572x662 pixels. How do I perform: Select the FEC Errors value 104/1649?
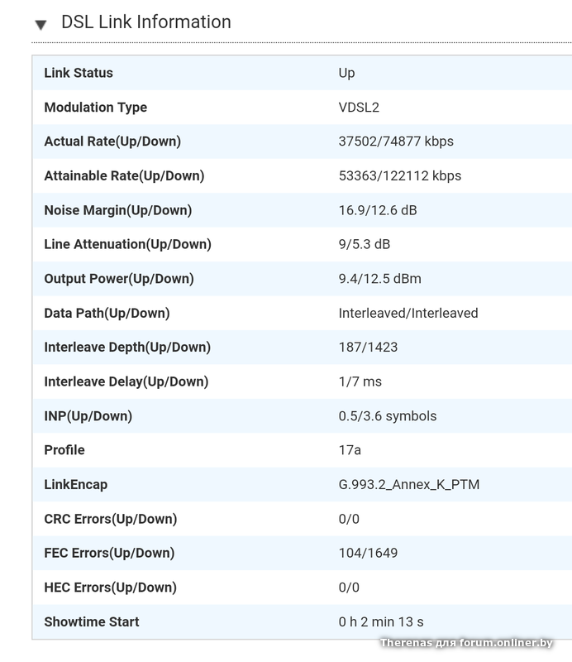click(368, 553)
